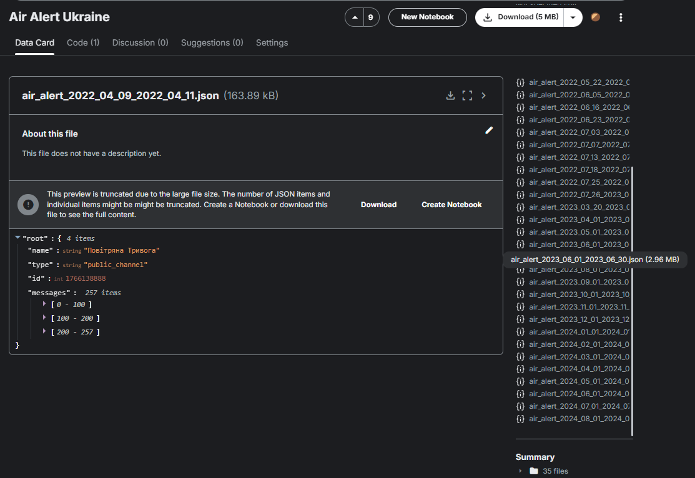Open fullscreen view of file preview
The image size is (695, 478).
pos(467,95)
